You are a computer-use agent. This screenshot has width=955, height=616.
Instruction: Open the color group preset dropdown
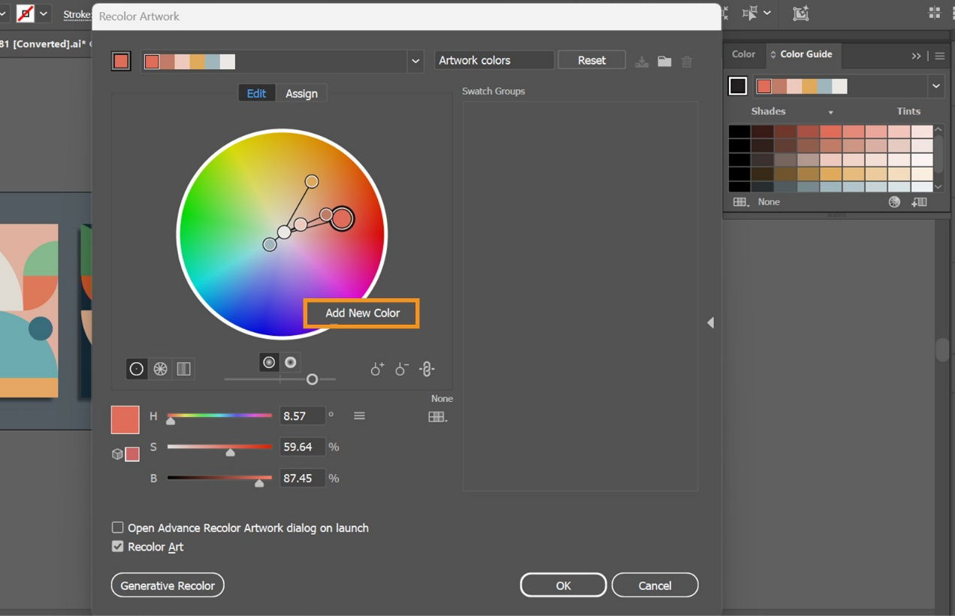click(x=416, y=62)
